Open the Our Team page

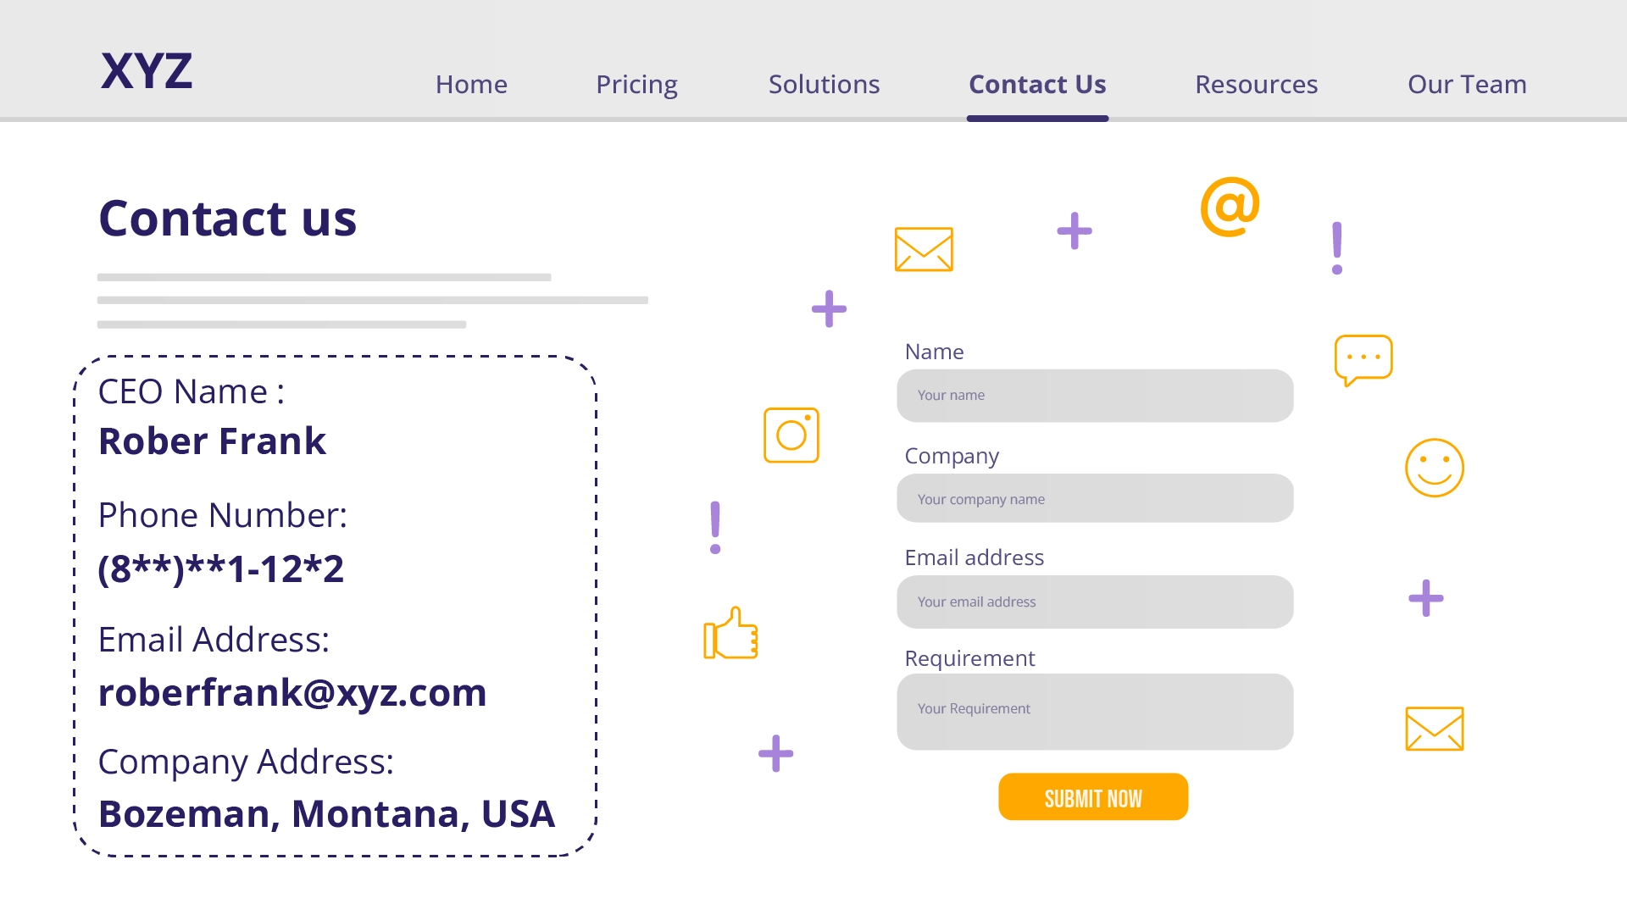1467,85
